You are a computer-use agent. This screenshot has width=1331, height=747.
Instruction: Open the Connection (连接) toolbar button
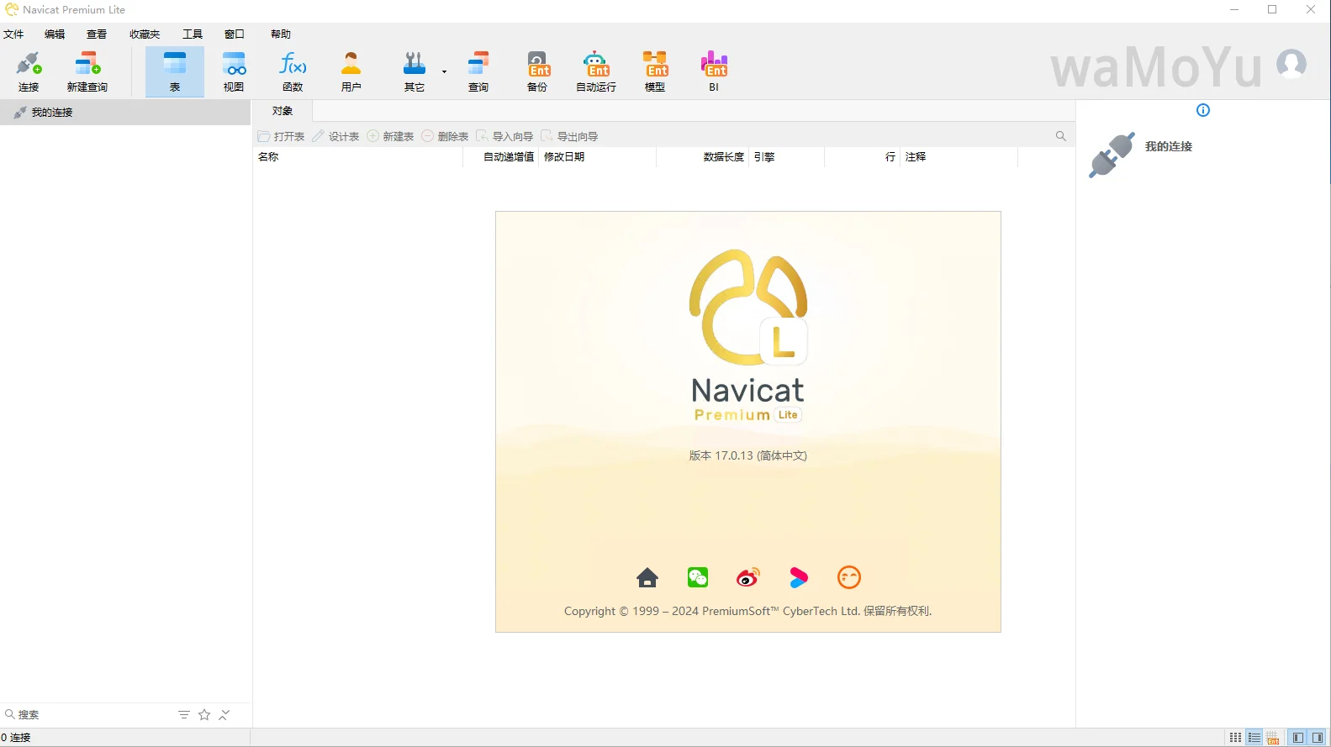pyautogui.click(x=29, y=71)
